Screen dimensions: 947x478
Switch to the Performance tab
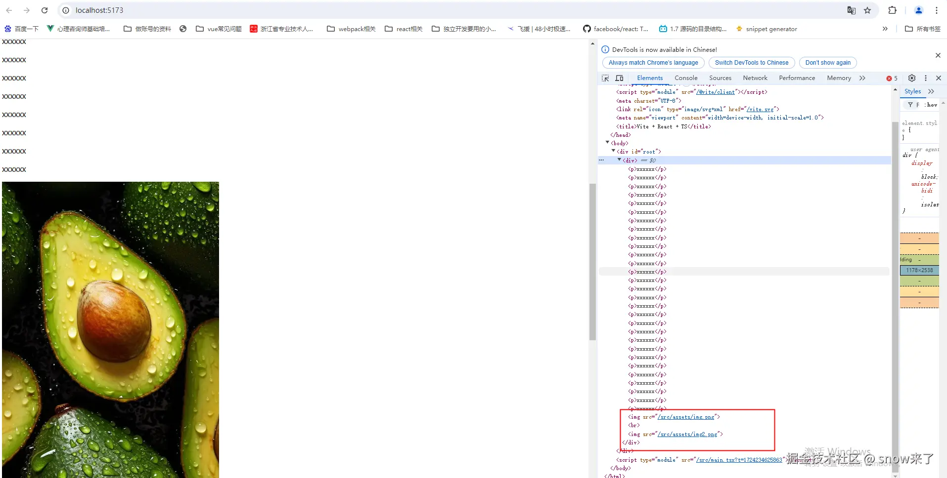click(x=797, y=78)
